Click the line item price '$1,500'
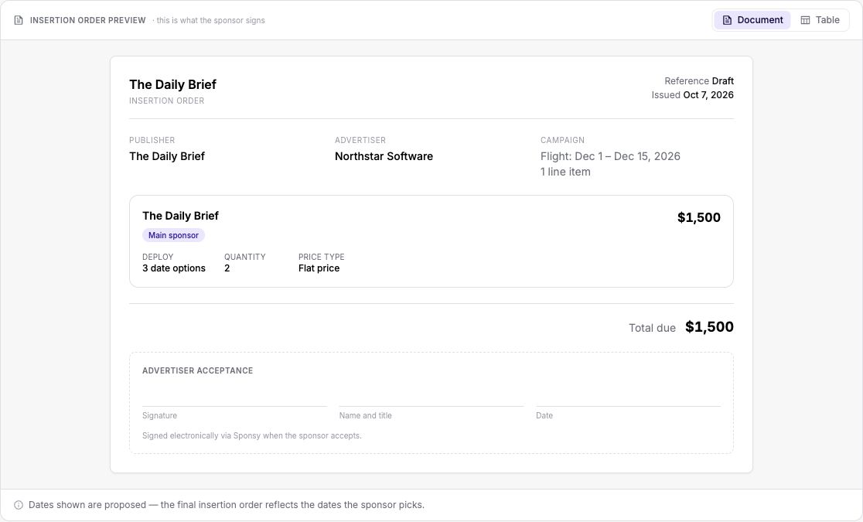 click(x=698, y=217)
